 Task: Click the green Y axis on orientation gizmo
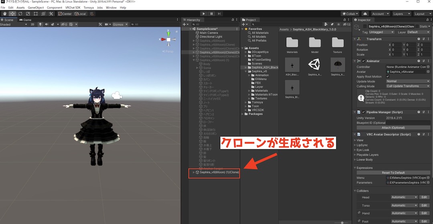point(168,33)
